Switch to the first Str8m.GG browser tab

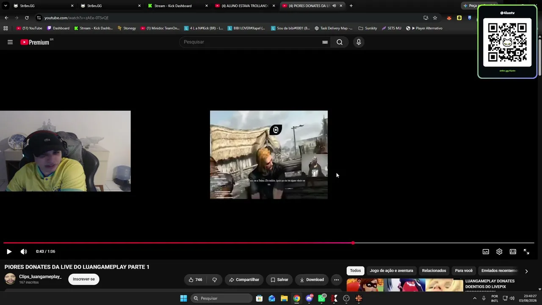coord(41,6)
